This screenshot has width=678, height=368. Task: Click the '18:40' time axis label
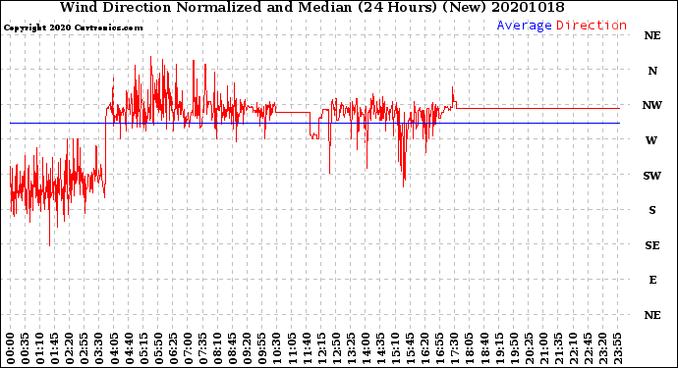point(484,348)
